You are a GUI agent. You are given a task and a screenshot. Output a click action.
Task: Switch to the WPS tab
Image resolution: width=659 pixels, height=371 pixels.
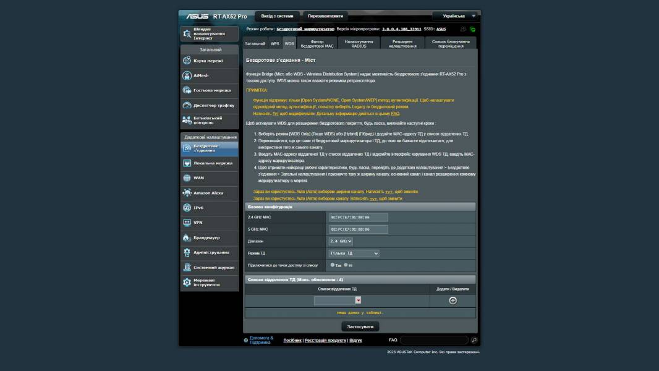tap(275, 44)
